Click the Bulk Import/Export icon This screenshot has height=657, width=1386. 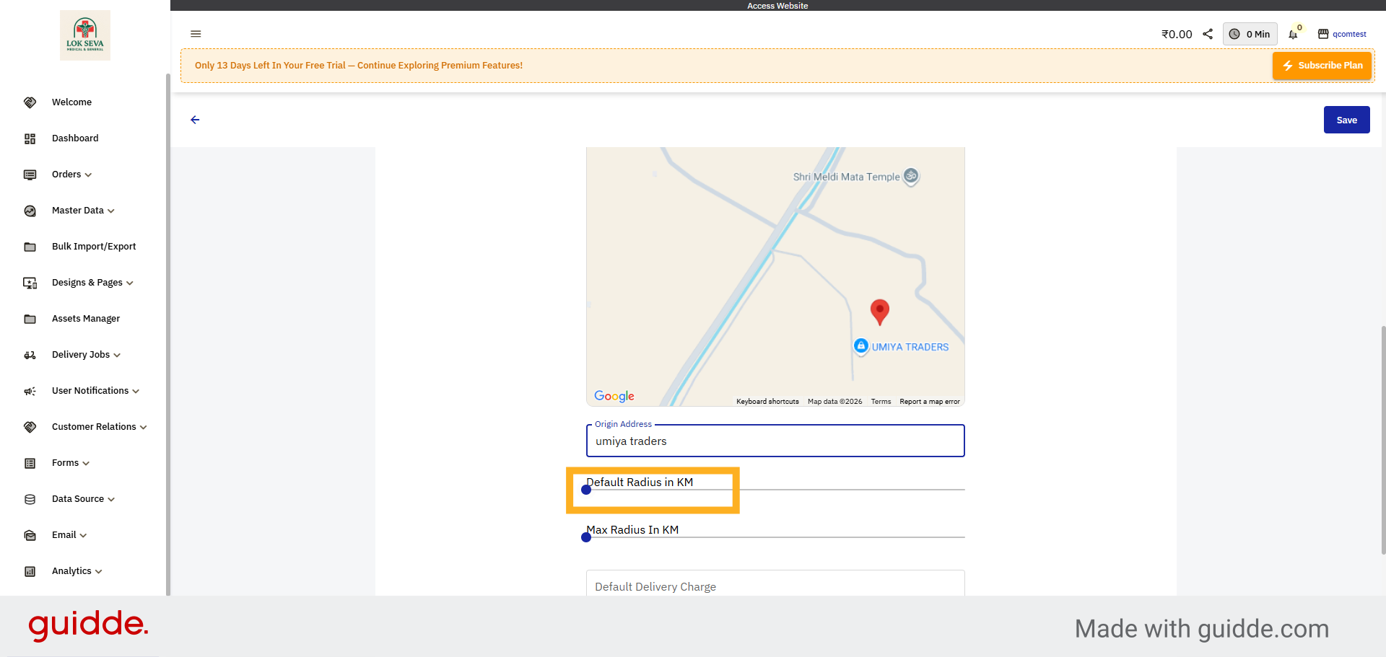30,246
